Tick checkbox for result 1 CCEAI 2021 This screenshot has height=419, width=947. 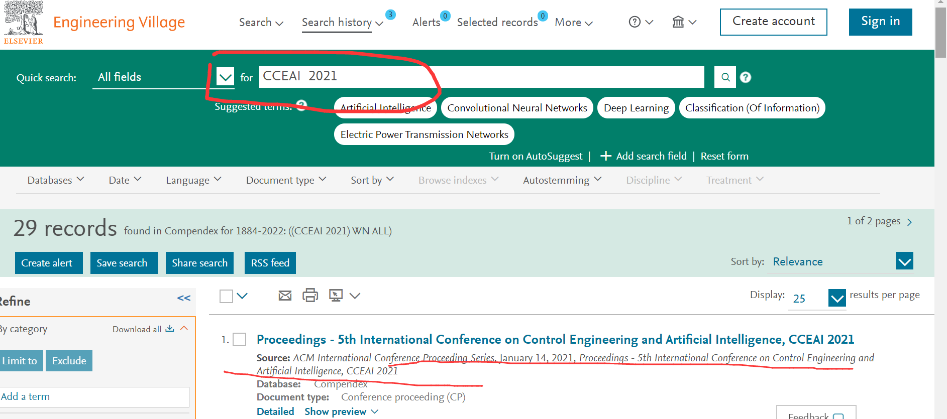pyautogui.click(x=240, y=340)
